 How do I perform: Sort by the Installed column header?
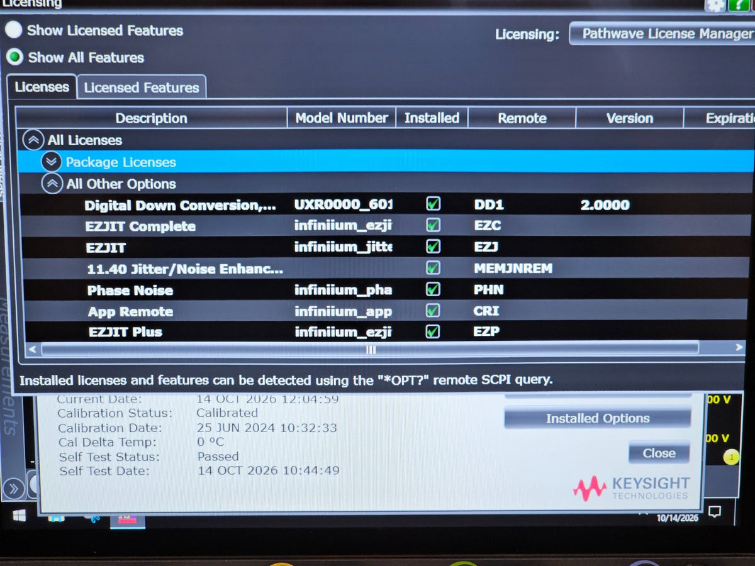tap(432, 118)
